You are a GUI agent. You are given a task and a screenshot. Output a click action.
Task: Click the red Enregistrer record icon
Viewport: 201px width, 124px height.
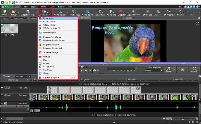[x=121, y=12]
